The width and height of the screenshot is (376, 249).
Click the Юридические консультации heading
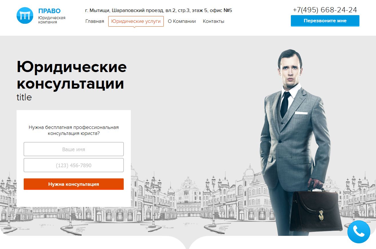(x=72, y=75)
